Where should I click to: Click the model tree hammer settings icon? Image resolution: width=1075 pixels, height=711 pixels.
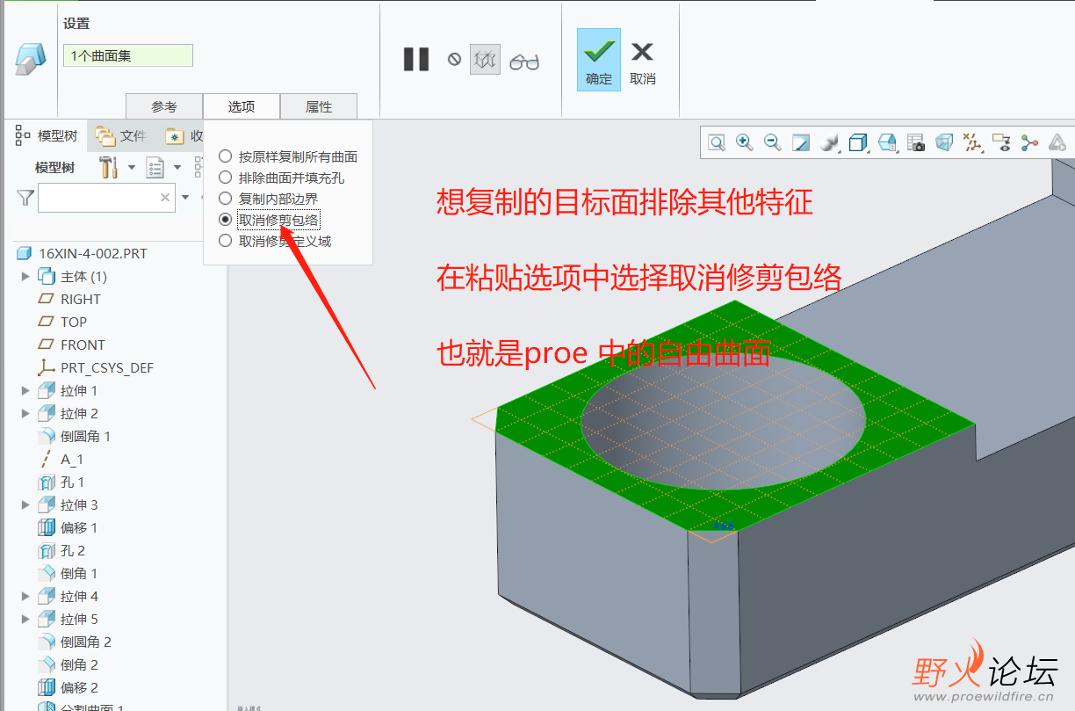(x=108, y=167)
